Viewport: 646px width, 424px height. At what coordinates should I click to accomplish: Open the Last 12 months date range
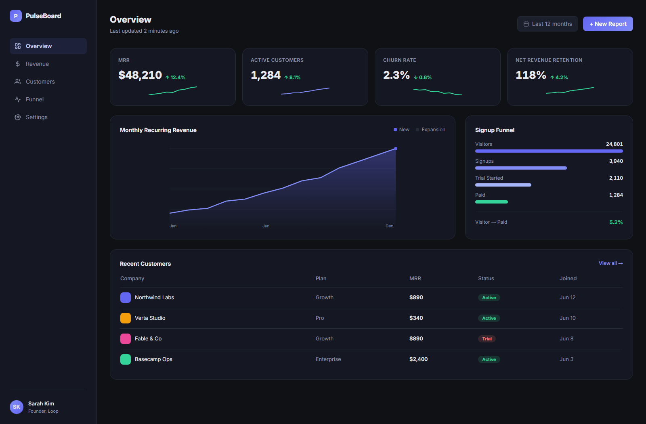547,24
